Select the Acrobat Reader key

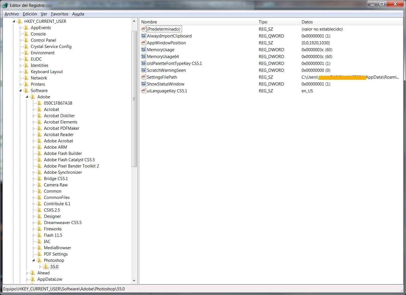tap(59, 135)
